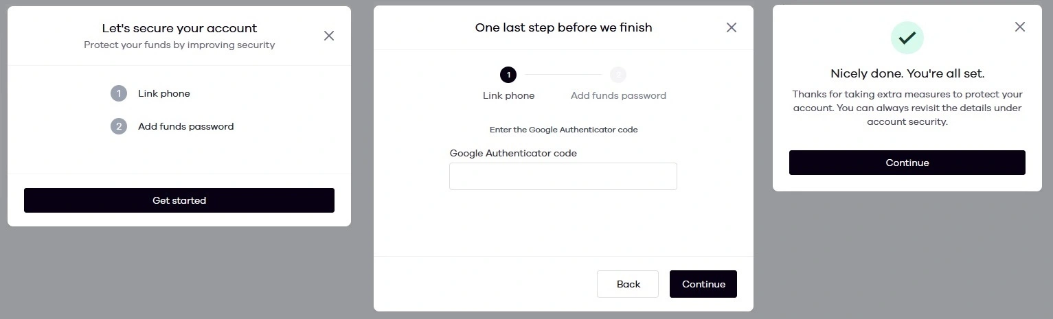Select the greyed Add funds password stepper label

pos(618,96)
